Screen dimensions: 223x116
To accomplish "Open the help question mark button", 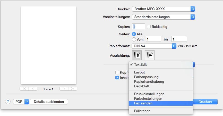I will pos(8,102).
